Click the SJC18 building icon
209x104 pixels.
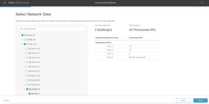[x=30, y=80]
